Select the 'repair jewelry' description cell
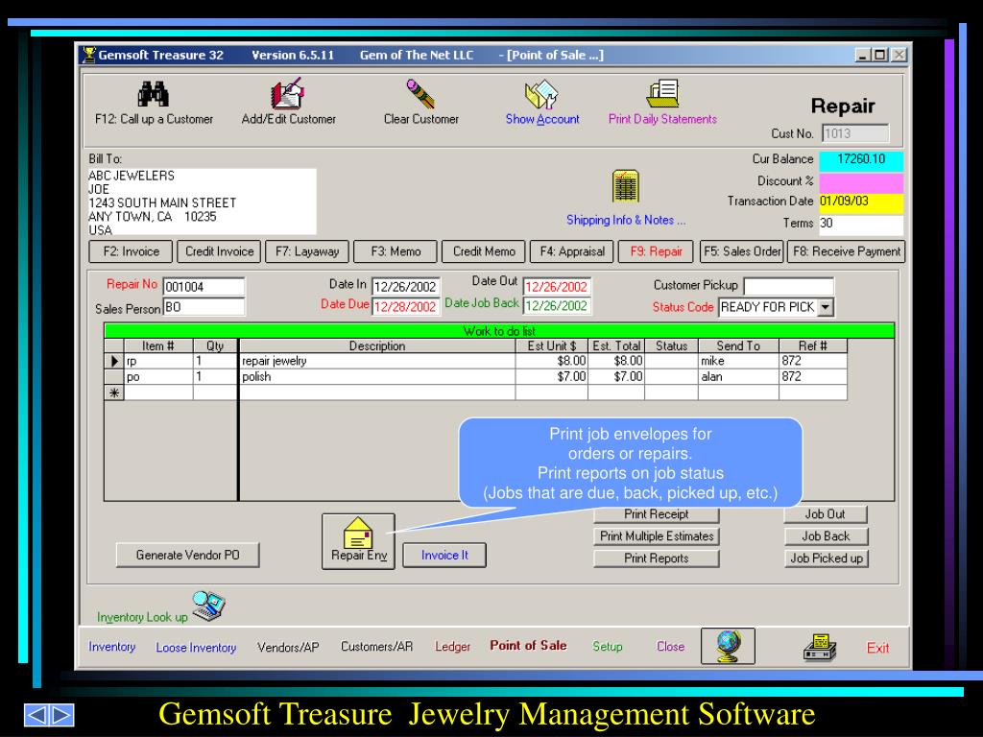983x737 pixels. [377, 361]
